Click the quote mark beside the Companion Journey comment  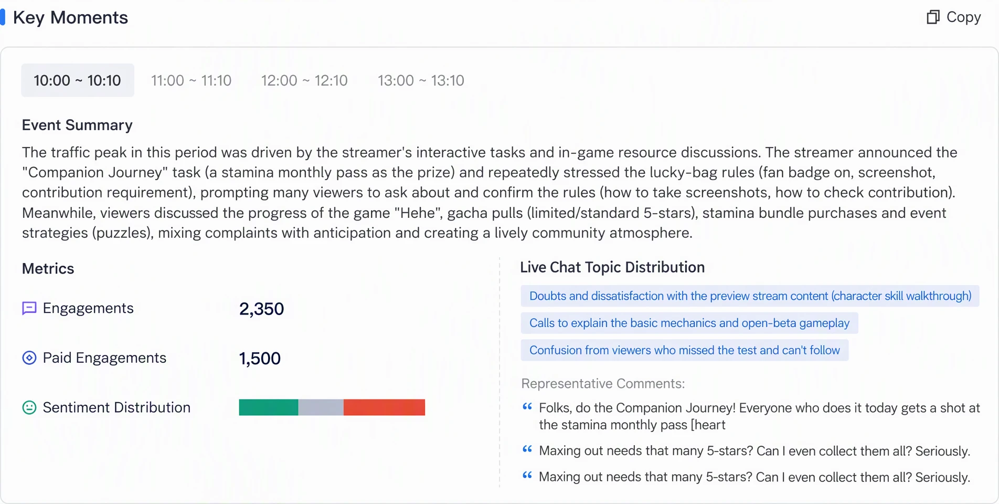click(527, 406)
